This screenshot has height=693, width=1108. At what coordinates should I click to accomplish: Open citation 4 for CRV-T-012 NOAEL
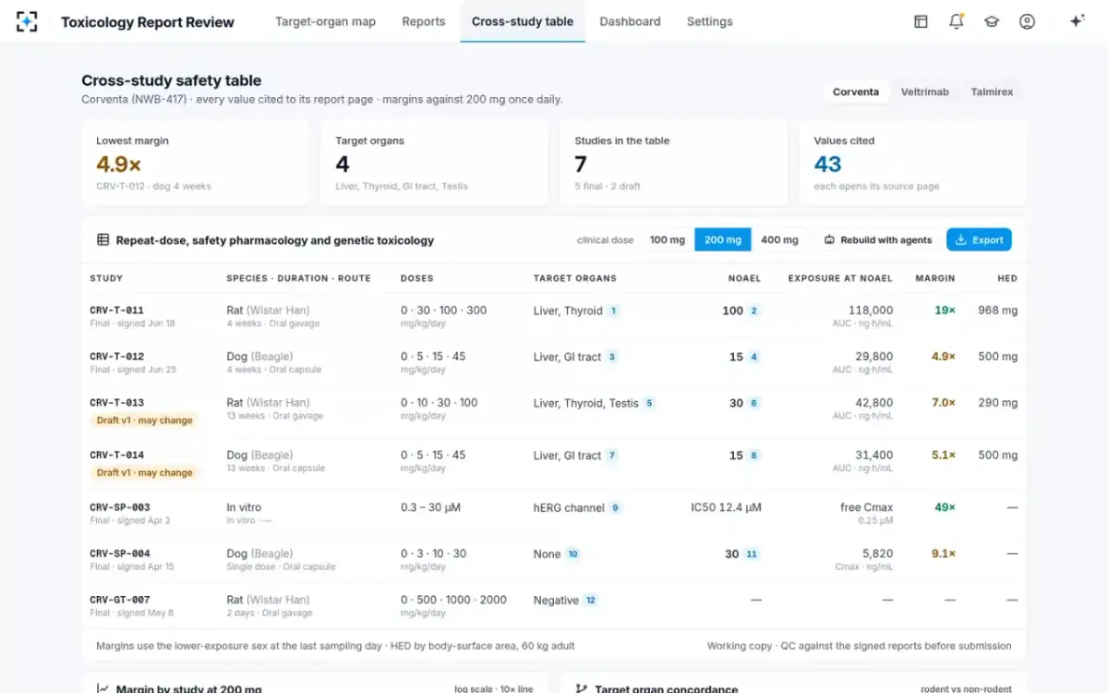753,357
